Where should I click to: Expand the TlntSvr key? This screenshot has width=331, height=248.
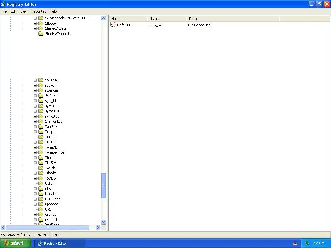(35, 163)
